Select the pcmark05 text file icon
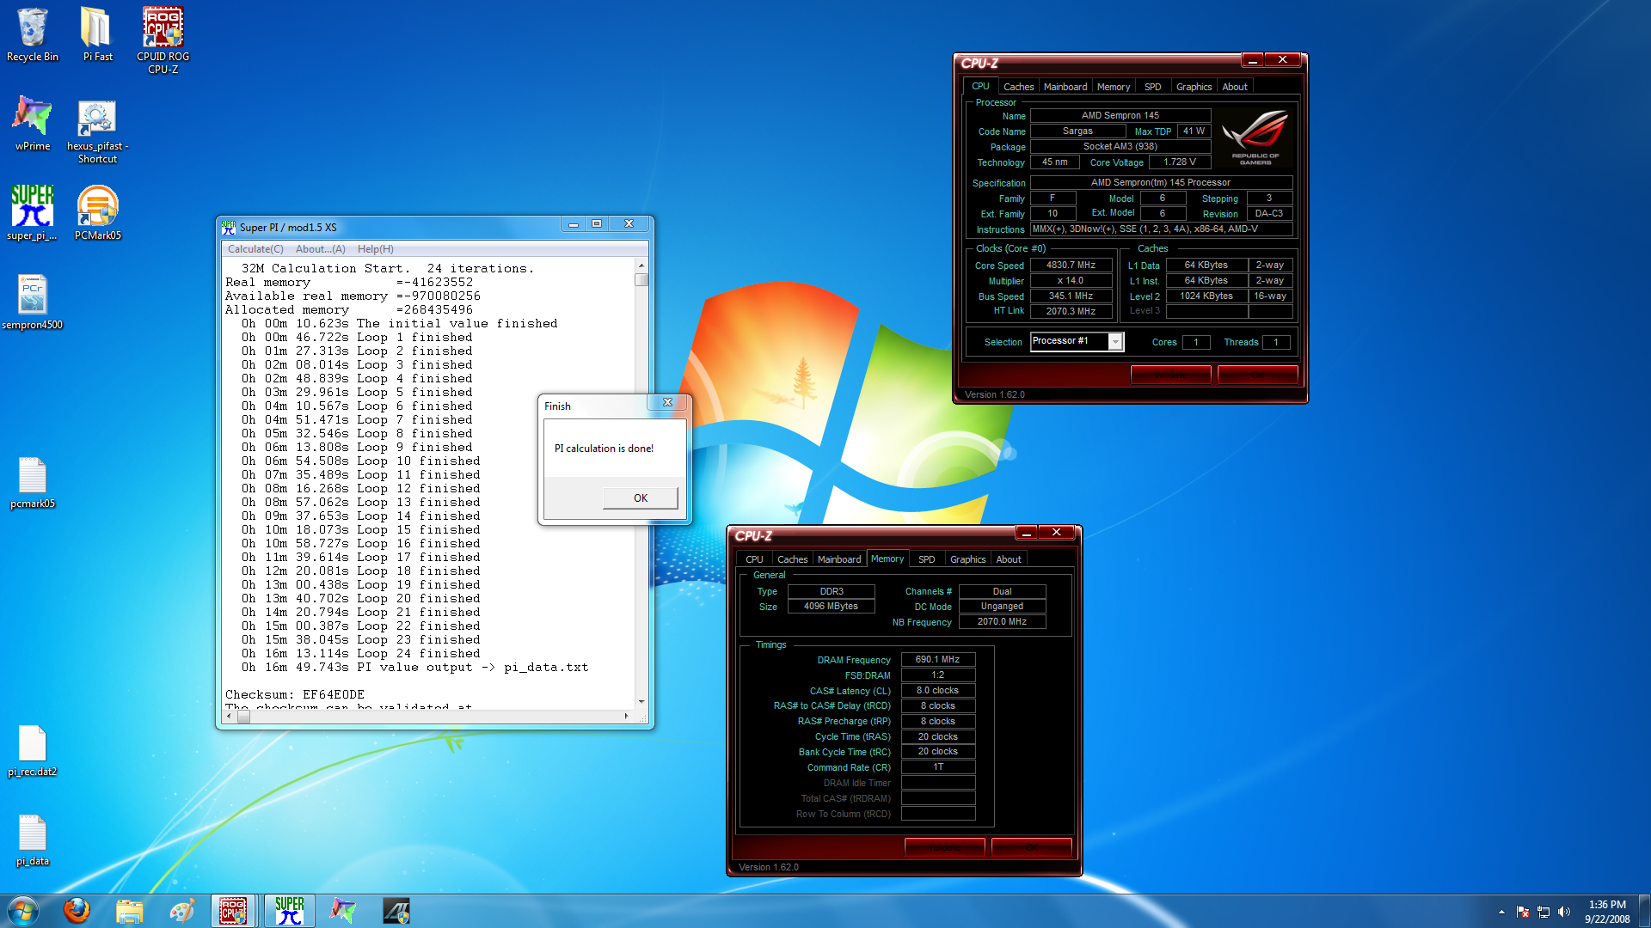Screen dimensions: 1651x928 coord(33,482)
